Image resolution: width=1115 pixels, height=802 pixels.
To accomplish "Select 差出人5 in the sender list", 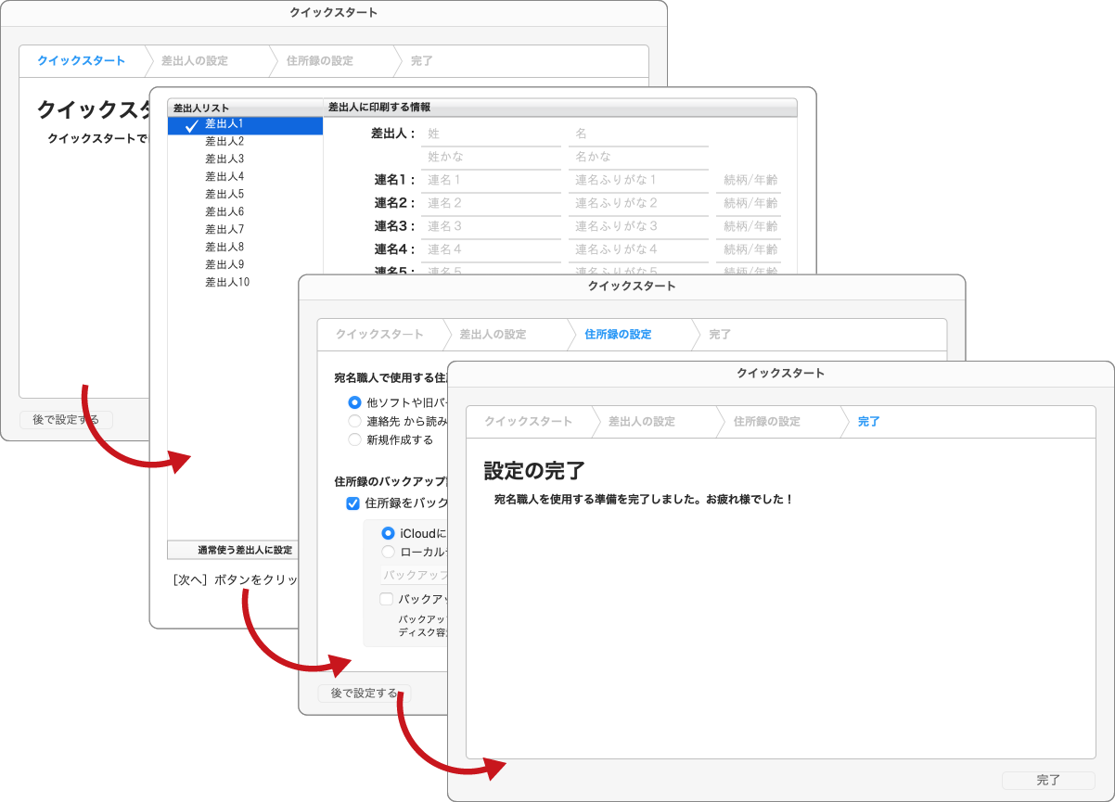I will coord(224,194).
